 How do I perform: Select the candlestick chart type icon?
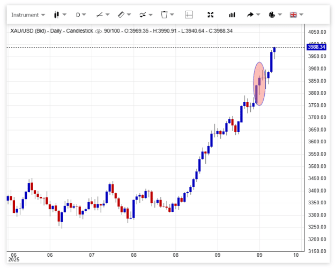(56, 15)
